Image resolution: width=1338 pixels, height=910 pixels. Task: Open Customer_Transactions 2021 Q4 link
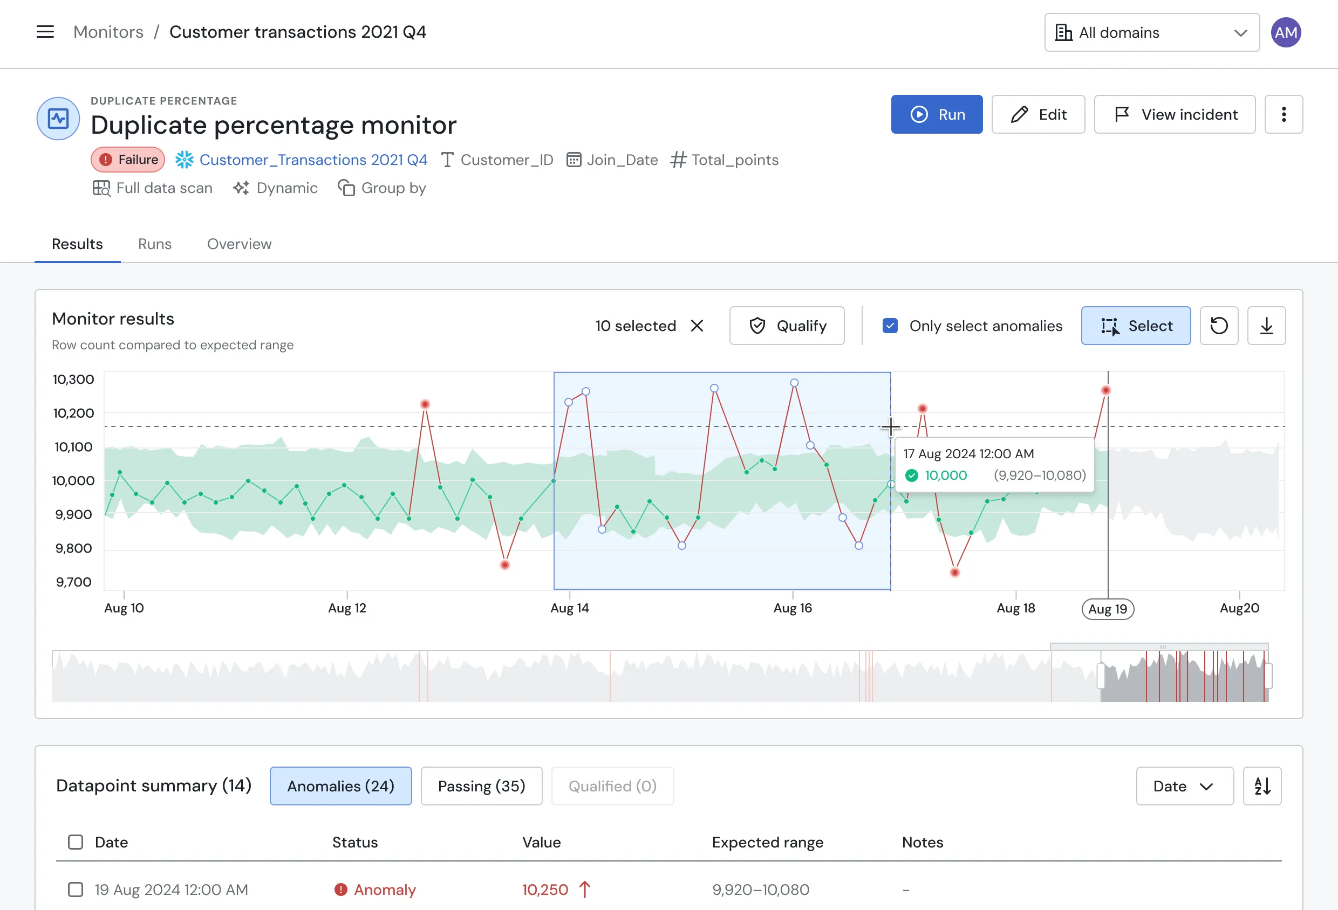click(x=313, y=160)
